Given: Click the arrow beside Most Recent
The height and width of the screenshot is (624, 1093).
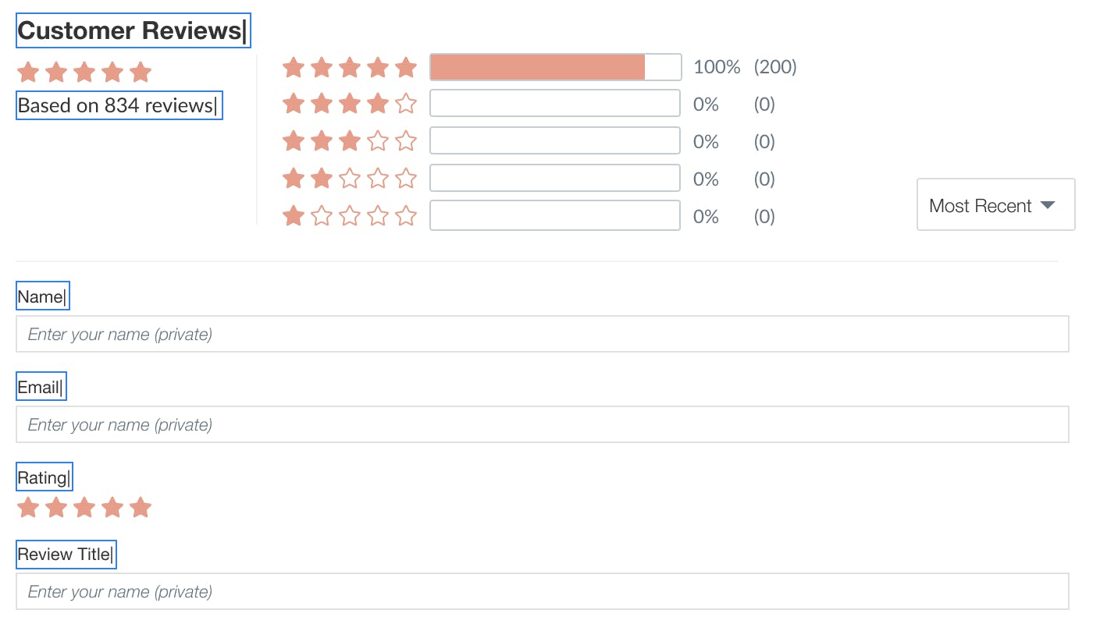Looking at the screenshot, I should tap(1048, 205).
